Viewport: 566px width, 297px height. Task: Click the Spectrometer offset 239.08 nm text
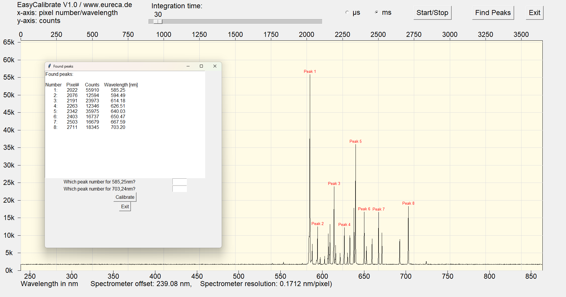coord(141,284)
